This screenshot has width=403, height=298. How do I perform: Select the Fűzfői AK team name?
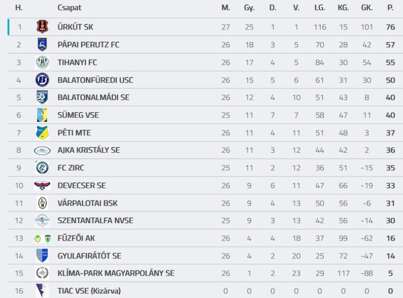76,238
